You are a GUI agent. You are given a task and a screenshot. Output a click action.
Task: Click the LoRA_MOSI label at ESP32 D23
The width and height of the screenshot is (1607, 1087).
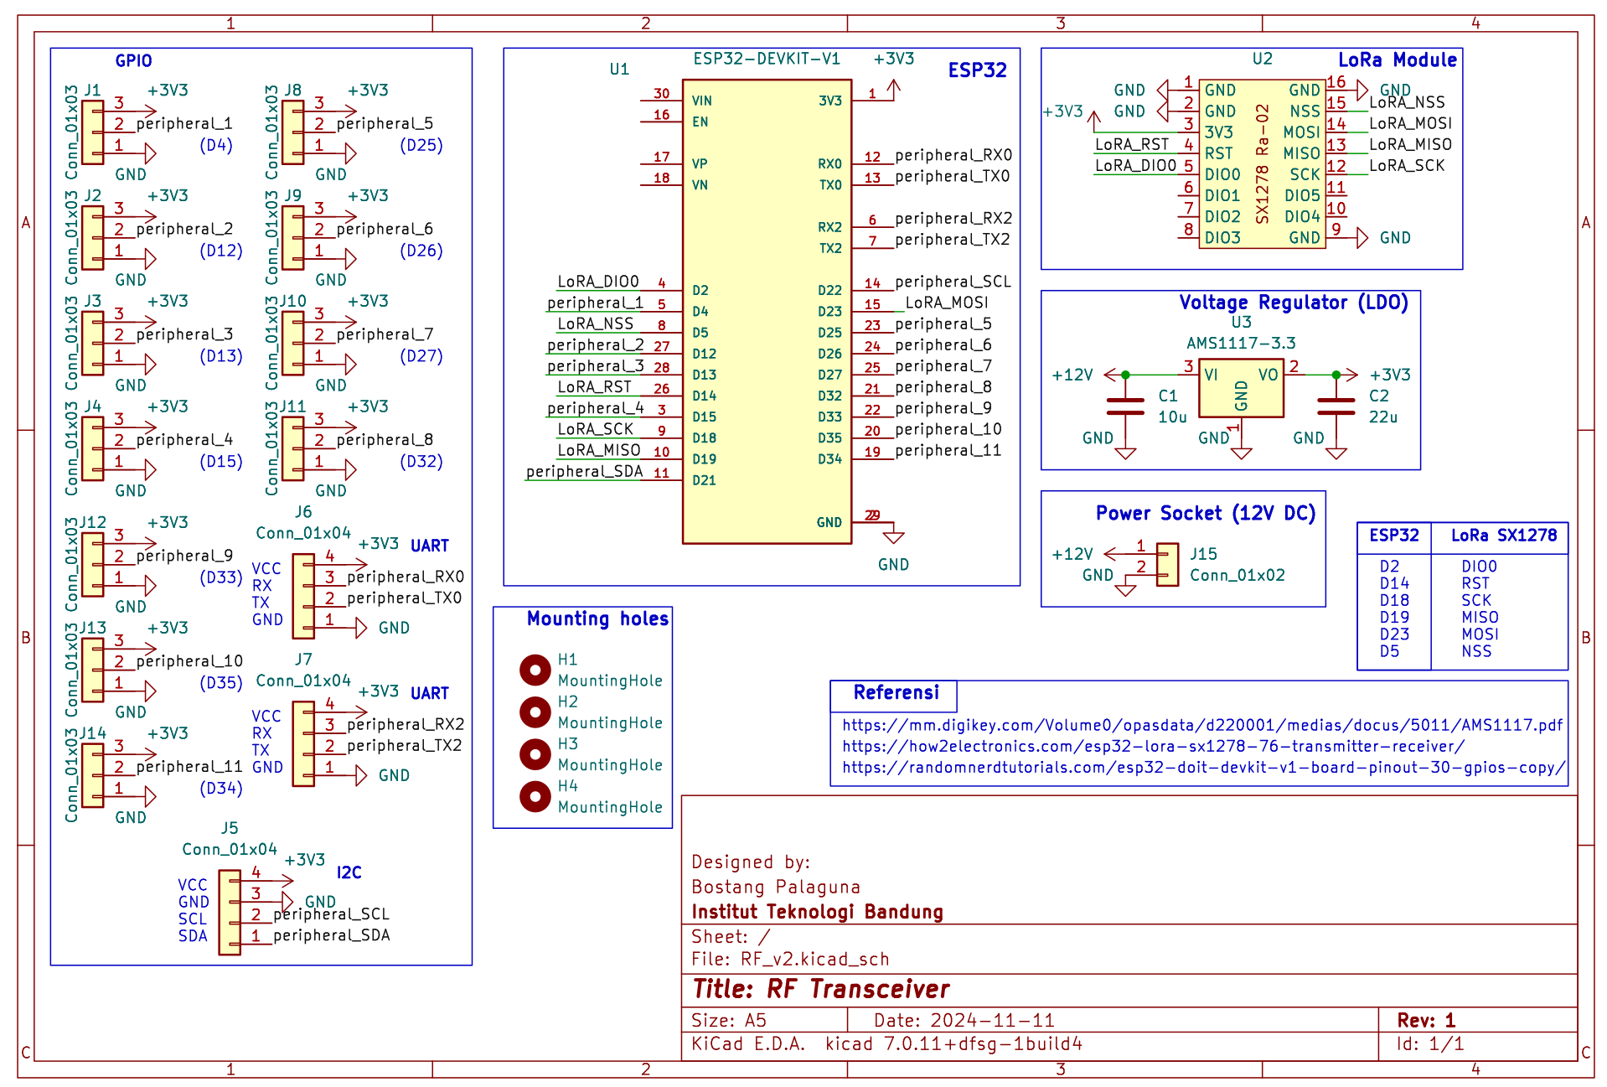pyautogui.click(x=947, y=303)
